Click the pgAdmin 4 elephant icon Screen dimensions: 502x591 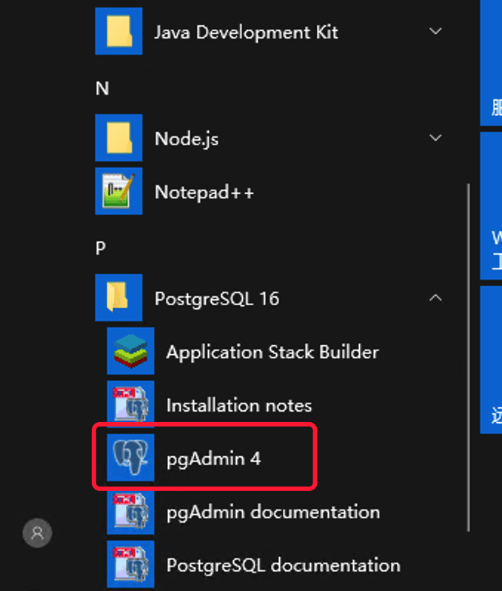tap(130, 458)
